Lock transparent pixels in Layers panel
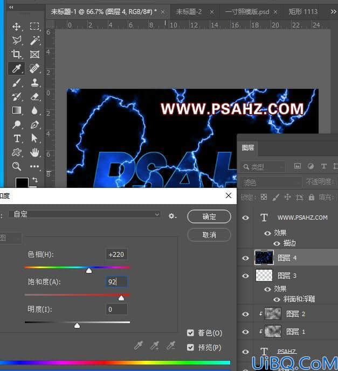 click(264, 197)
